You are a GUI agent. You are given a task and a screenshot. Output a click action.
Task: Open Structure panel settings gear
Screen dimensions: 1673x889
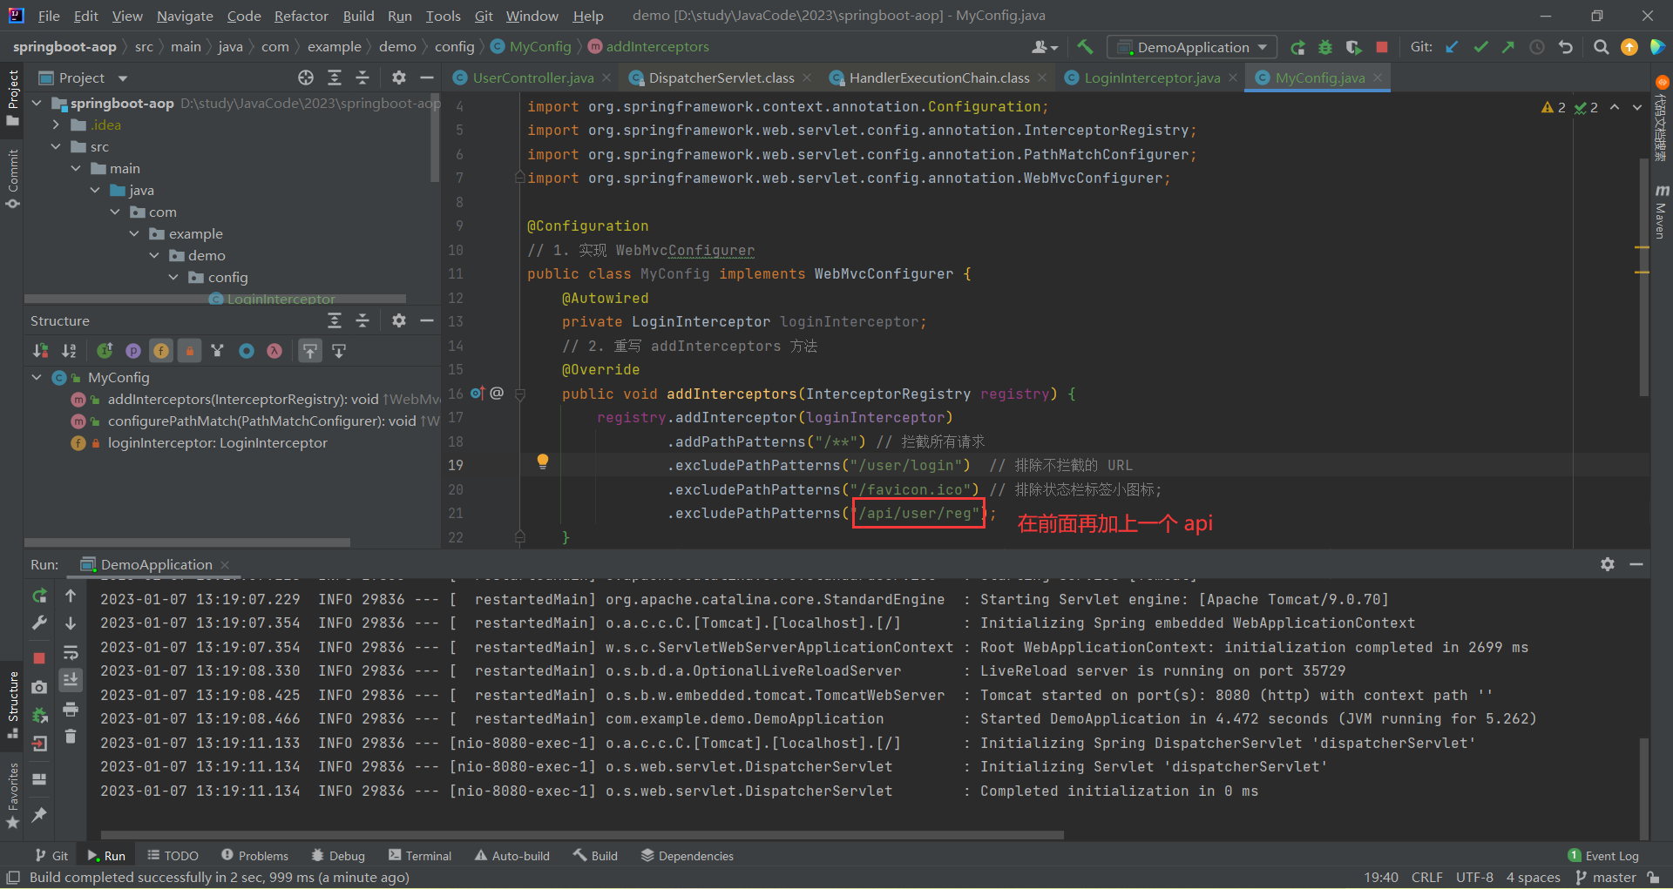click(398, 320)
